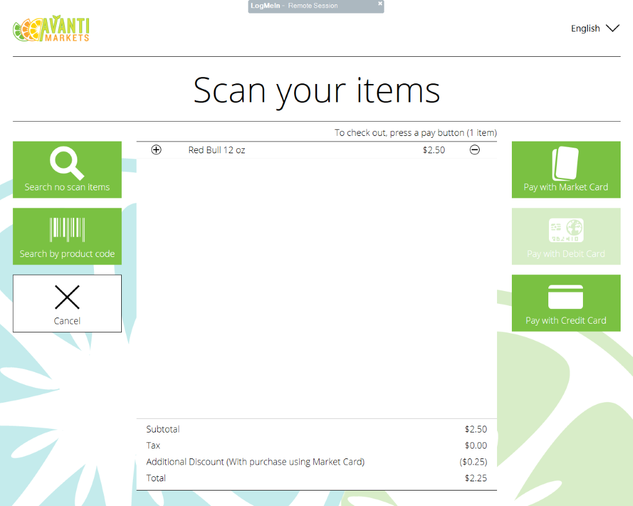633x506 pixels.
Task: Click the 'Scan your items' heading
Action: pyautogui.click(x=316, y=90)
